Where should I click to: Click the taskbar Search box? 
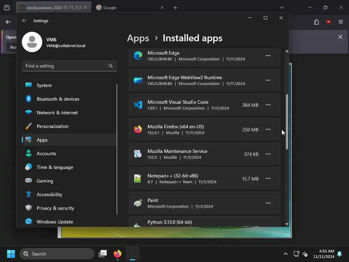[x=57, y=254]
